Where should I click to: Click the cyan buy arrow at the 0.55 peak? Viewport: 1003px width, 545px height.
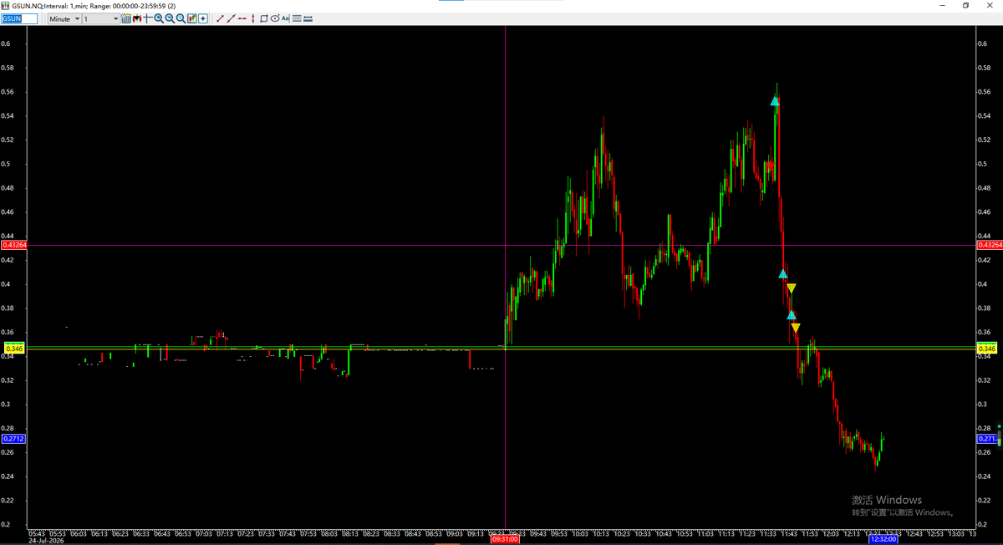(775, 101)
